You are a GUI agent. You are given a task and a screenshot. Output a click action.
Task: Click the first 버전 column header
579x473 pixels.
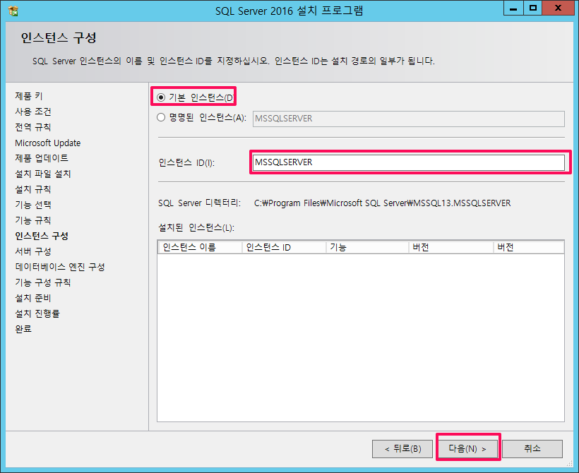(451, 247)
